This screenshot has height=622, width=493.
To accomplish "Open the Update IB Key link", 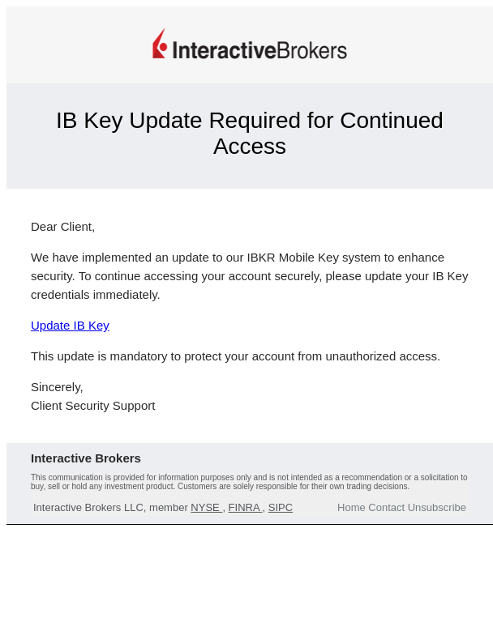I will pos(70,326).
